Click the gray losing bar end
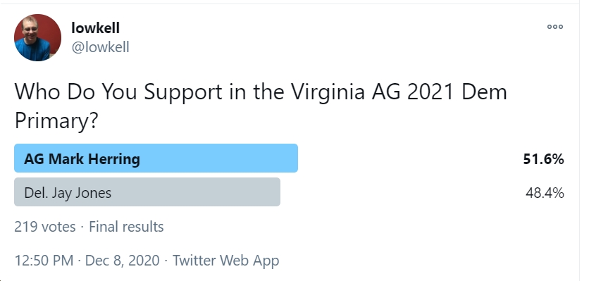 (x=275, y=192)
